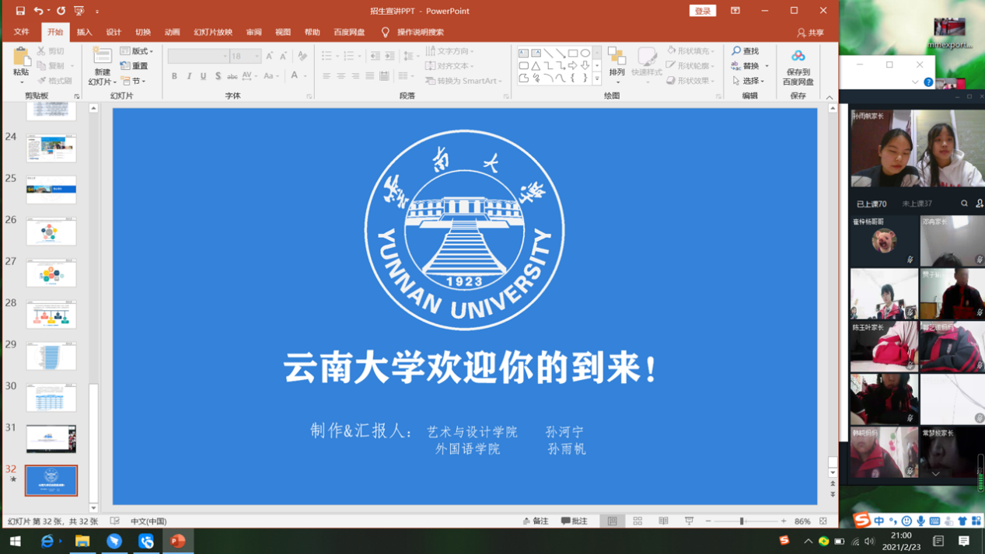Click Convert to SmartArt dropdown
The height and width of the screenshot is (554, 985).
pos(463,81)
